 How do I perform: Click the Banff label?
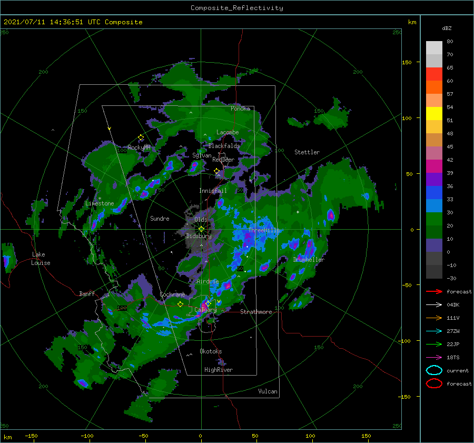point(87,293)
